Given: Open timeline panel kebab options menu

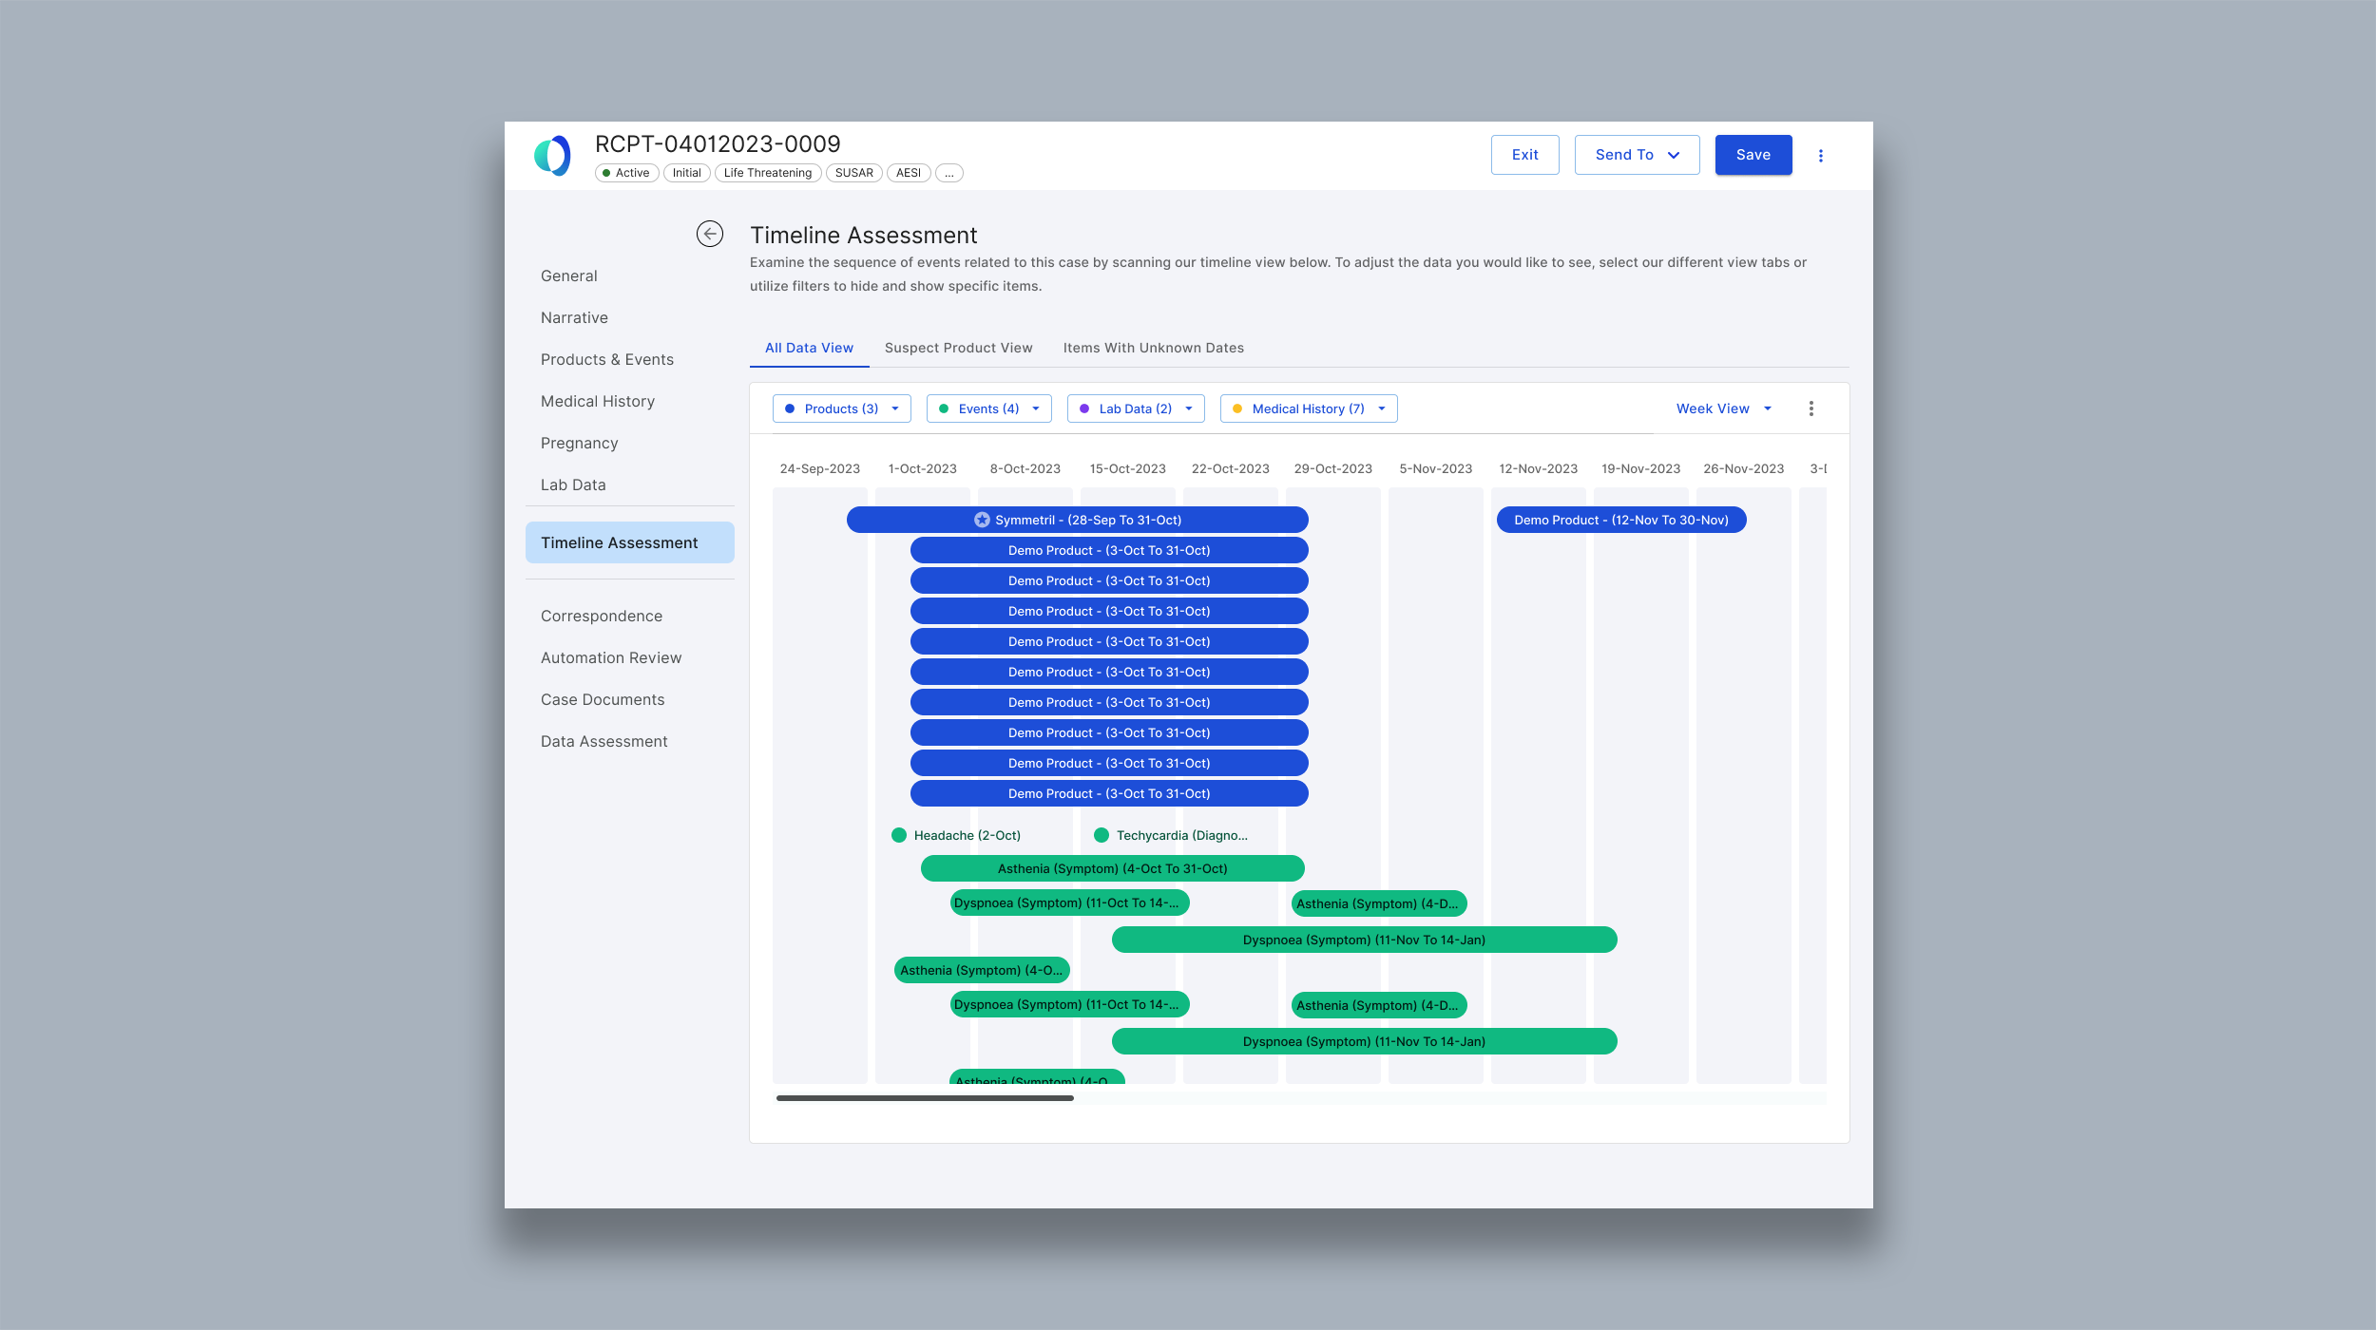Looking at the screenshot, I should pyautogui.click(x=1811, y=408).
